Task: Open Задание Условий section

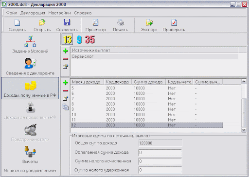Action: click(x=30, y=44)
